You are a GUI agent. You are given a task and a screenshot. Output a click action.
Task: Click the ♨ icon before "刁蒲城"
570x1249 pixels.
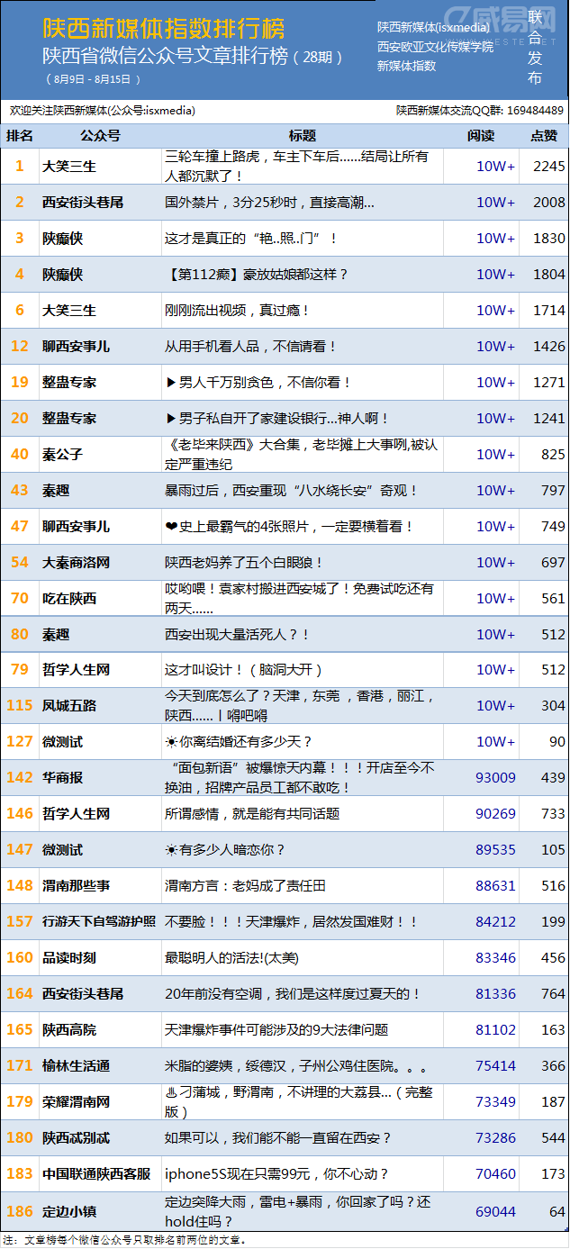click(171, 1092)
